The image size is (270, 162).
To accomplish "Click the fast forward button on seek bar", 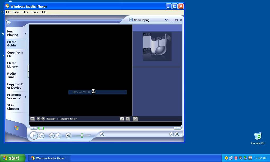I will [177, 128].
